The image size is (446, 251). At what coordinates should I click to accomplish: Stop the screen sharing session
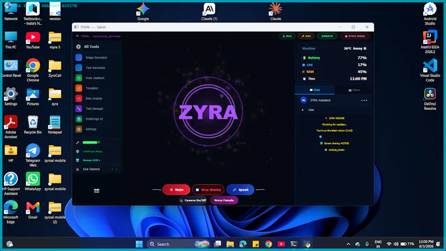click(209, 190)
